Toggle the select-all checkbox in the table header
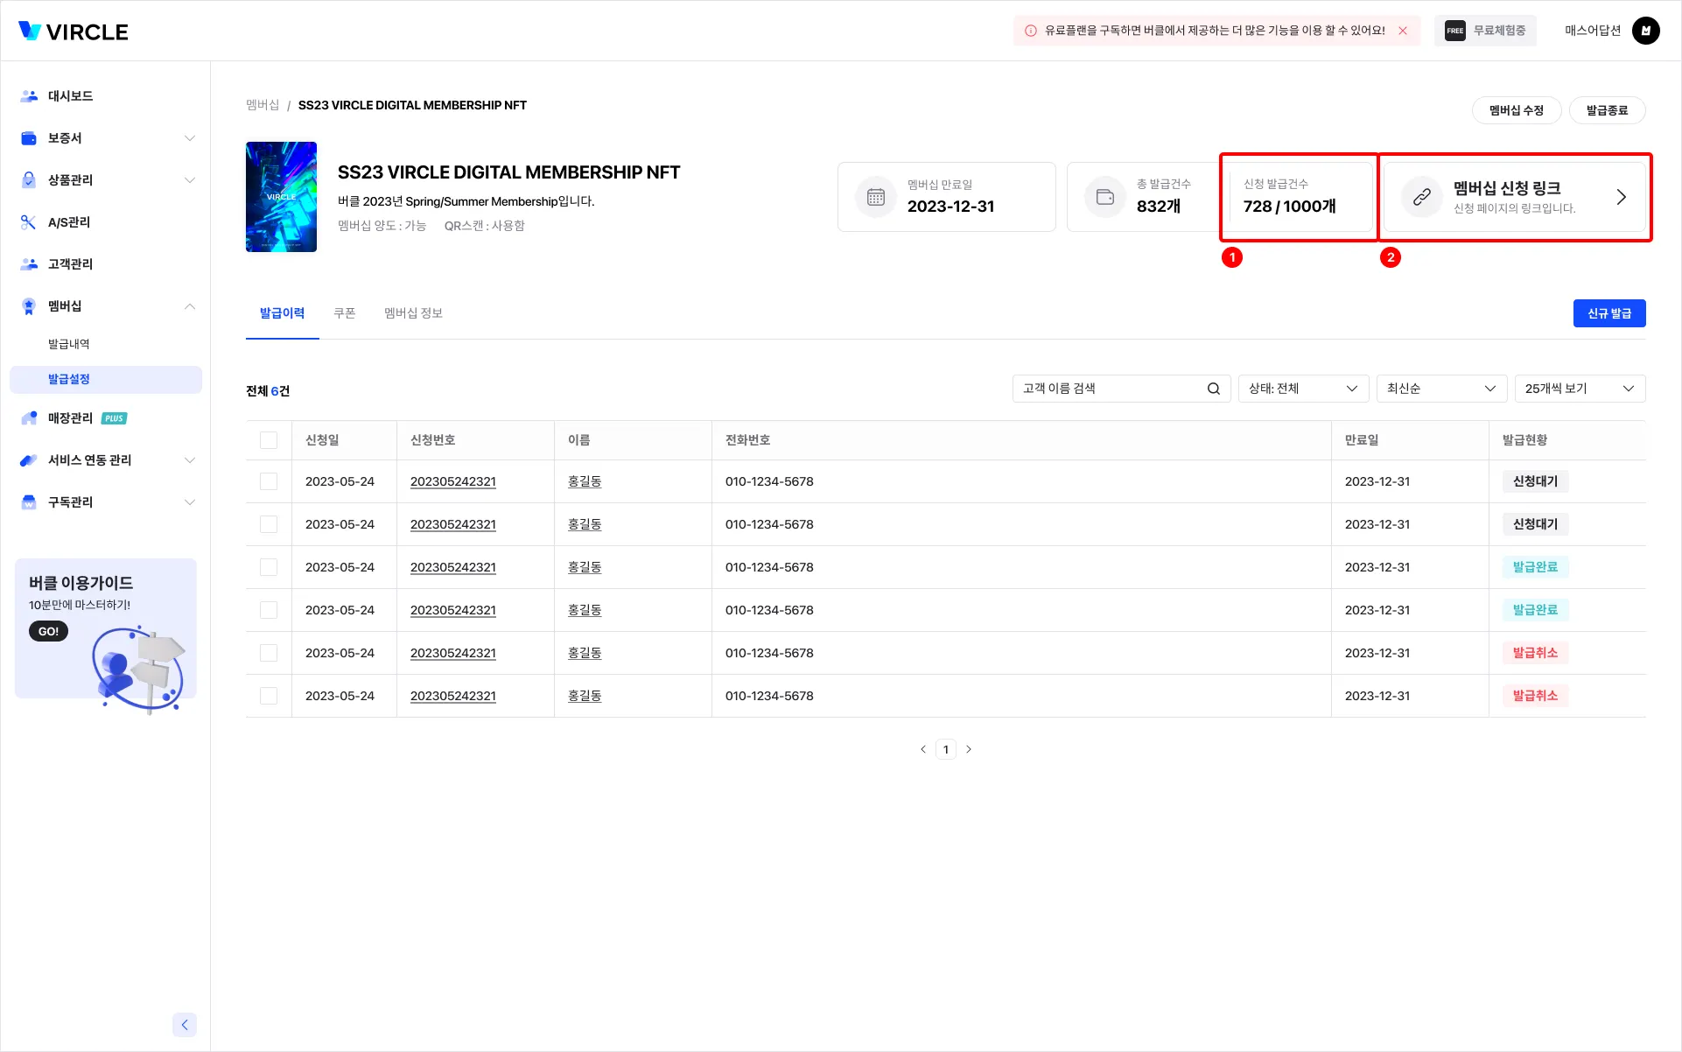Image resolution: width=1682 pixels, height=1052 pixels. pyautogui.click(x=269, y=440)
